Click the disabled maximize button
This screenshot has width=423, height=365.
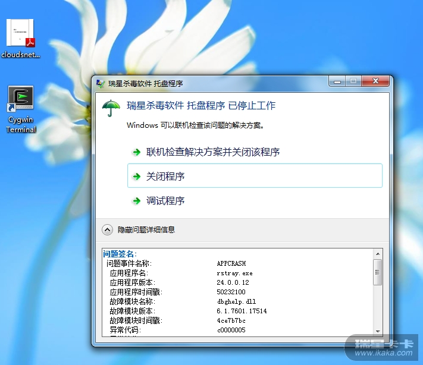353,81
